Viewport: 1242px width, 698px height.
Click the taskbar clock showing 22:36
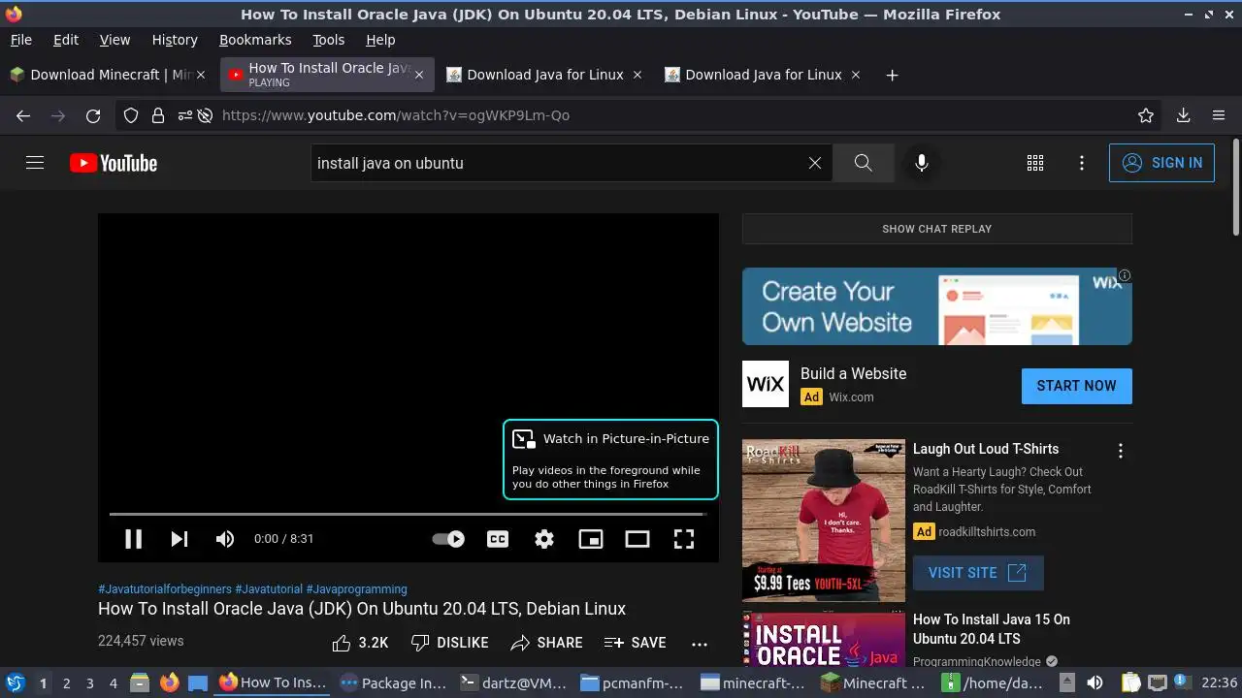(1220, 683)
